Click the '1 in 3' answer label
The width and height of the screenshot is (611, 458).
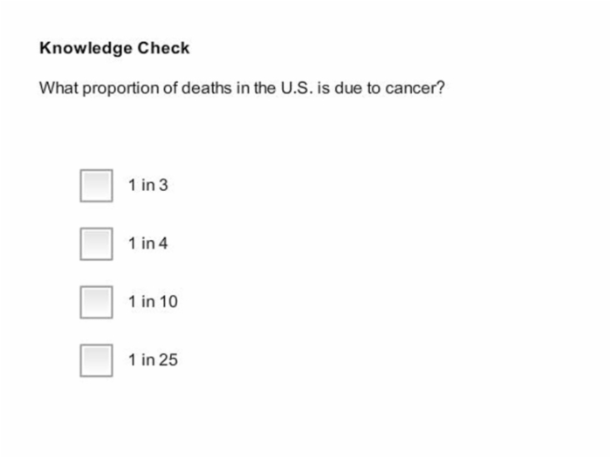148,185
